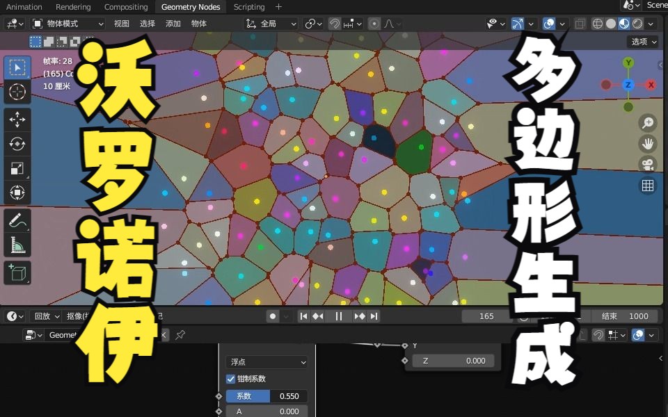Image resolution: width=668 pixels, height=417 pixels.
Task: Open the Rendering workspace tab
Action: pyautogui.click(x=73, y=7)
